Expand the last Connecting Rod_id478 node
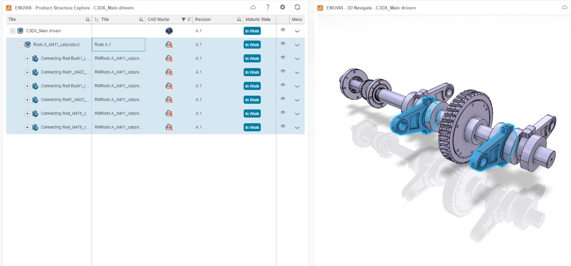The height and width of the screenshot is (266, 571). click(x=28, y=128)
